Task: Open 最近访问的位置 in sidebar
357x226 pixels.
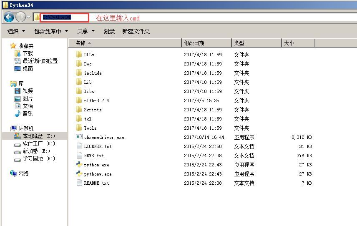Action: click(36, 61)
